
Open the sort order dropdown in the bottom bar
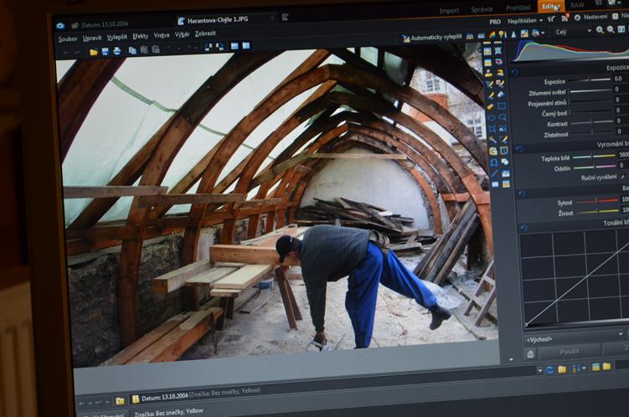click(584, 368)
